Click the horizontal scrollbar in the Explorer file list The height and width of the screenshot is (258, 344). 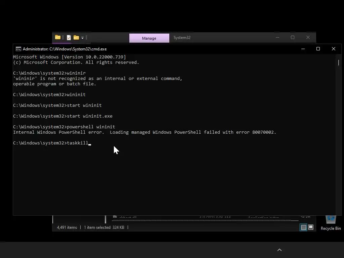click(x=205, y=220)
